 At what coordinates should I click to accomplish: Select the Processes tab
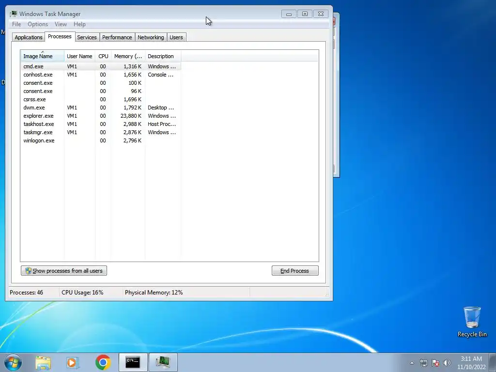(x=60, y=36)
